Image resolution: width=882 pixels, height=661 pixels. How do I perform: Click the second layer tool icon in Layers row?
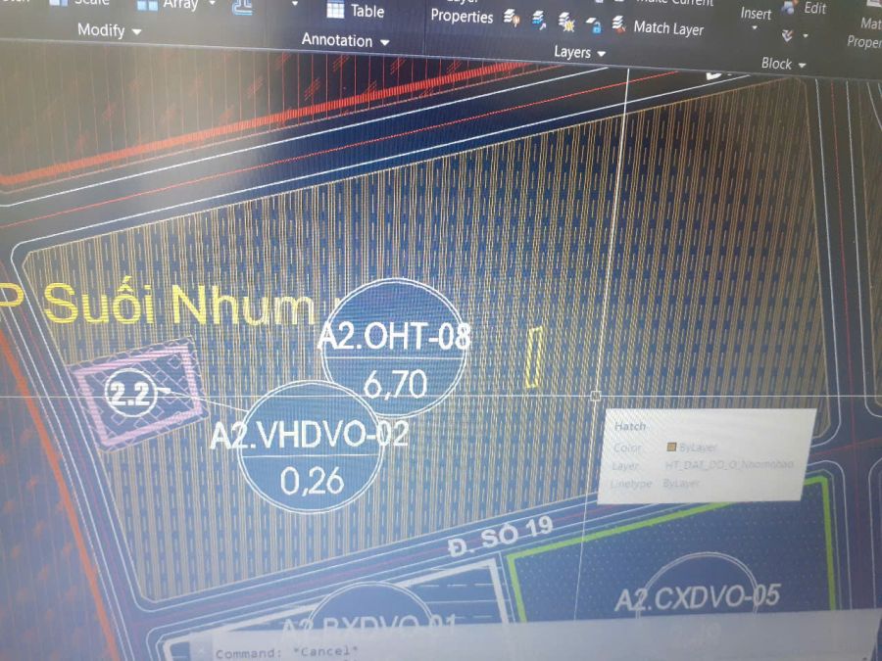tap(539, 19)
